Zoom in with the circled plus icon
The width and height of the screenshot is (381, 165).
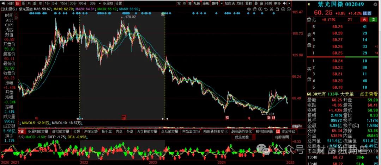pos(283,9)
